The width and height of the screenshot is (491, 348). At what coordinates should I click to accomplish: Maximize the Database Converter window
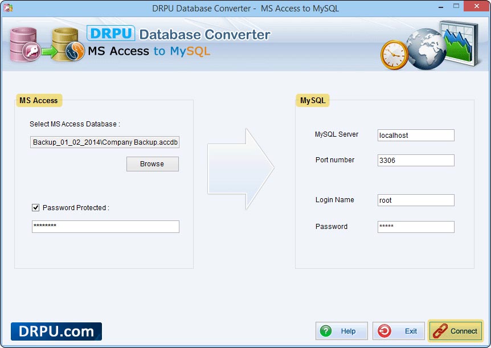point(456,6)
